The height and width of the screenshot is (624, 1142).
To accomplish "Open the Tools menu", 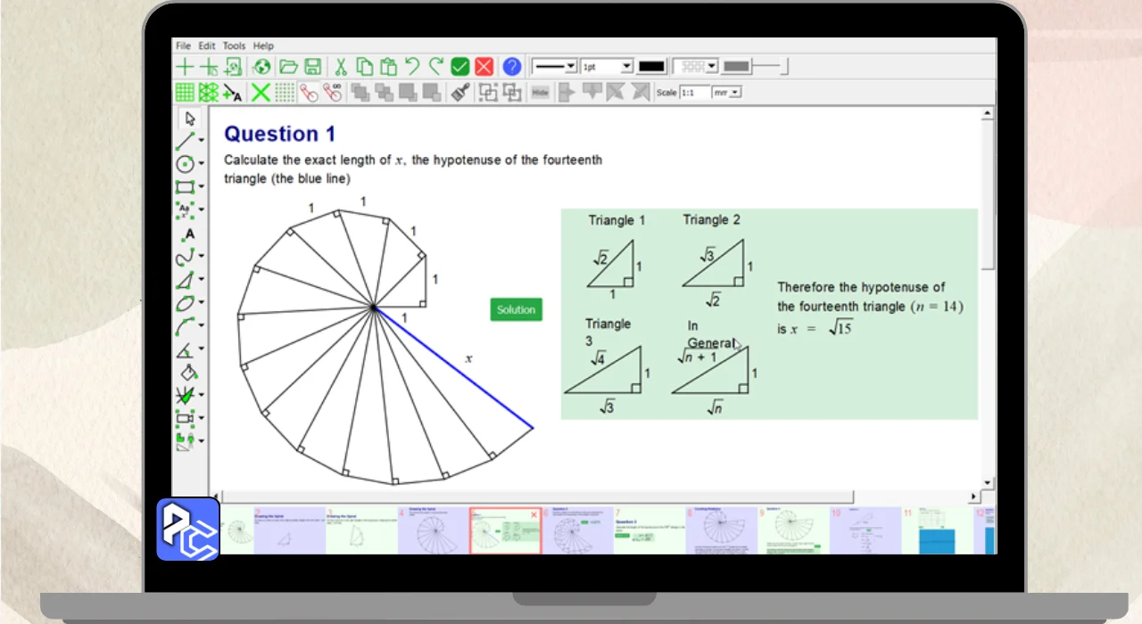I will [234, 45].
